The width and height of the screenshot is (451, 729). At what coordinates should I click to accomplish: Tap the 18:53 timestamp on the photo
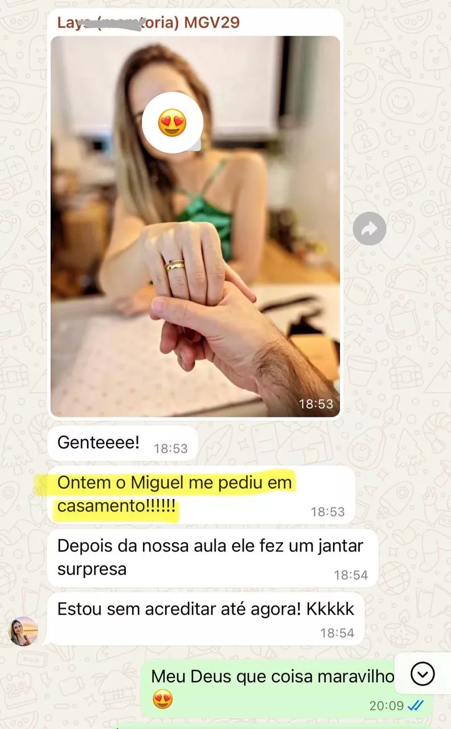click(x=316, y=404)
